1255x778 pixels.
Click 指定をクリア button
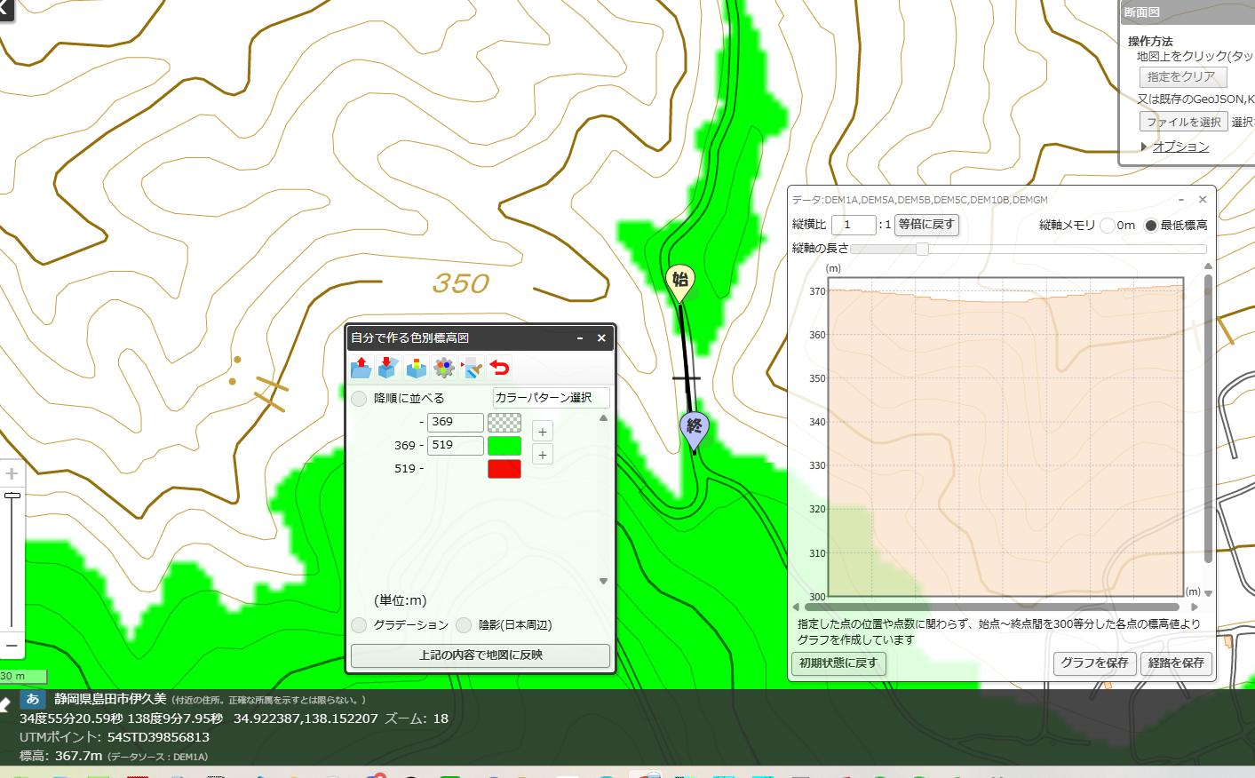(x=1183, y=77)
